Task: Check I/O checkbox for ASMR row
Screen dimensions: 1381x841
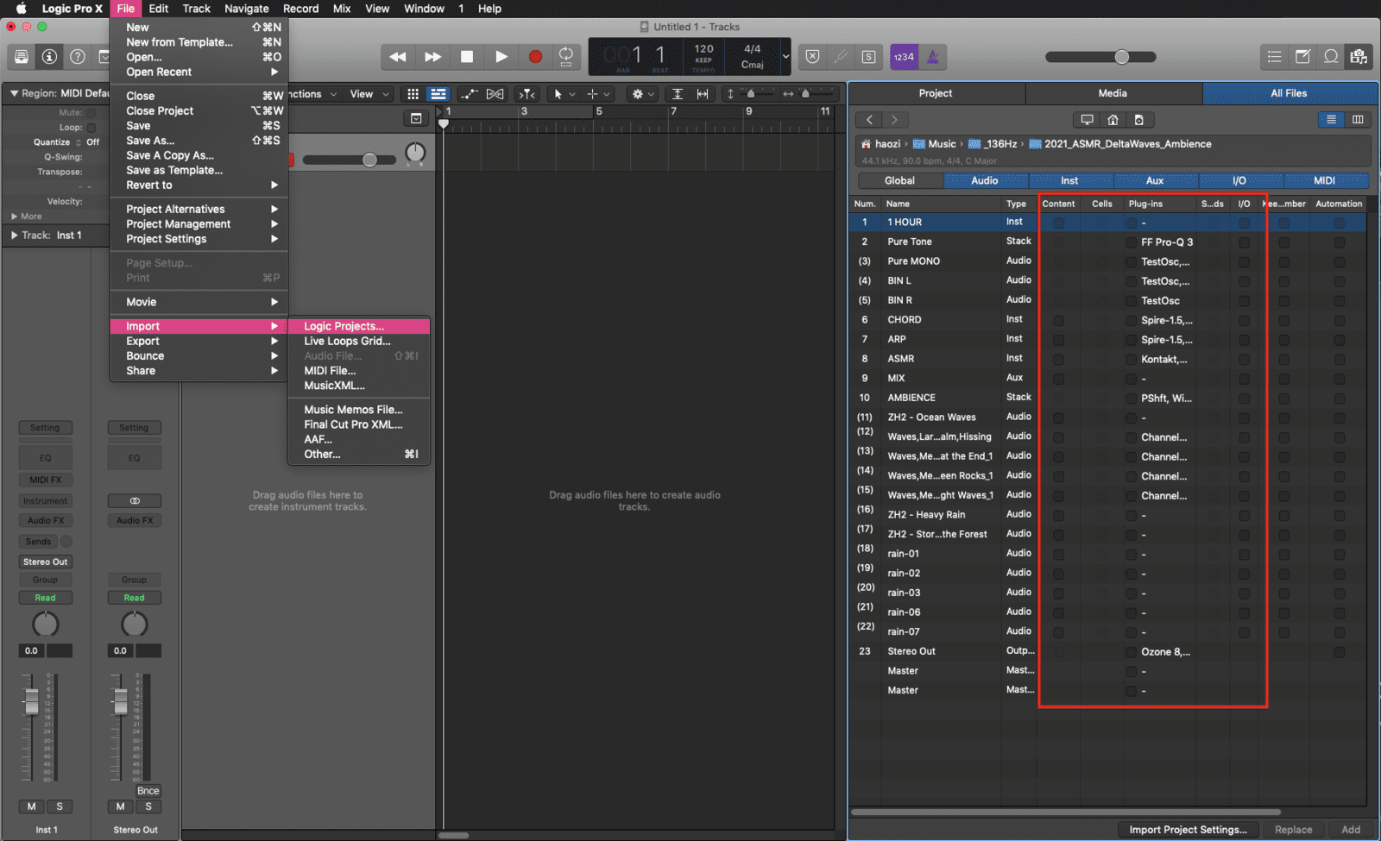Action: (1244, 360)
